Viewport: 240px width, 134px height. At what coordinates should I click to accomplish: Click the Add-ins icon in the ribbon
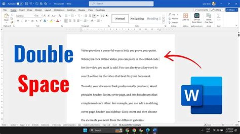[x=186, y=17]
